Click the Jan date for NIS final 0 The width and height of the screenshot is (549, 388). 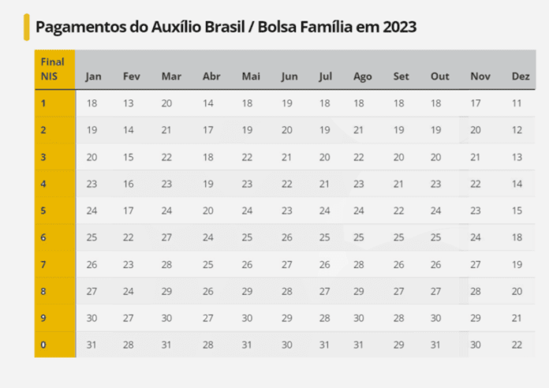tap(92, 345)
